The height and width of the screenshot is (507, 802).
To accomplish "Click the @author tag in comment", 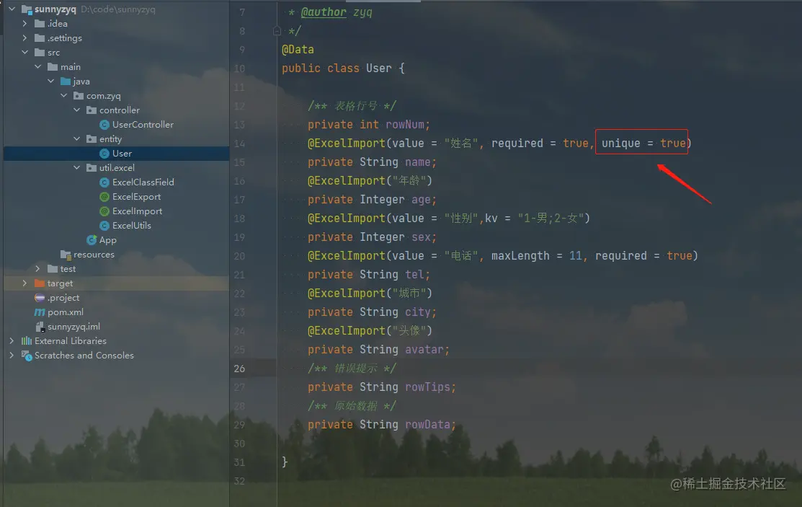I will tap(324, 12).
